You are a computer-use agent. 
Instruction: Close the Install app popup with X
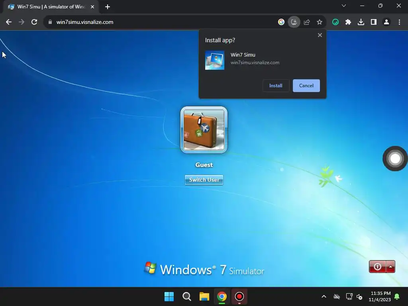point(320,35)
